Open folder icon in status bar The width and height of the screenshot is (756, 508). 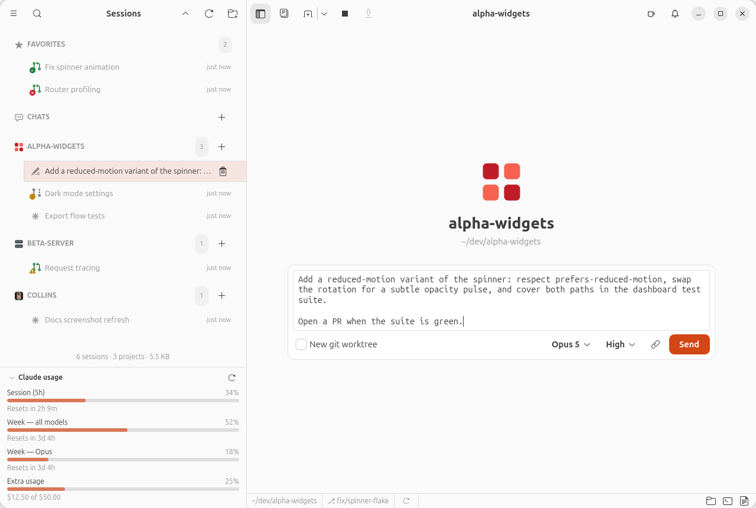711,501
